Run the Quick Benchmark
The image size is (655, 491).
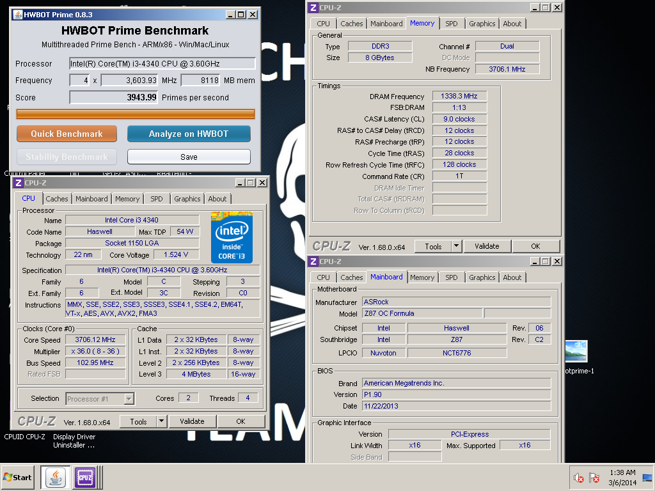click(x=67, y=134)
